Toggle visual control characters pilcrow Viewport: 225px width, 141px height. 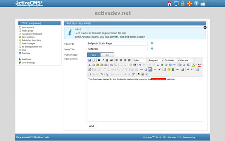coord(139,74)
